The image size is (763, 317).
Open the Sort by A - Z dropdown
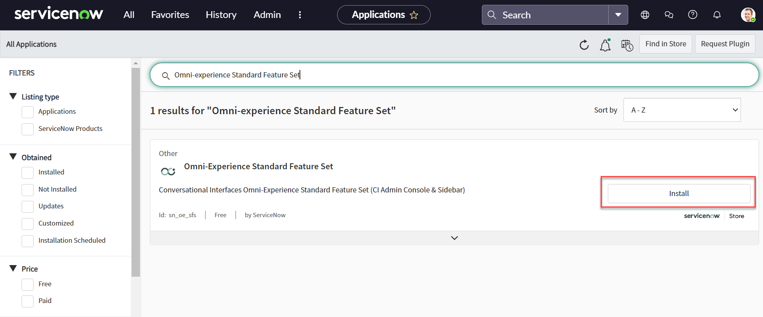[x=682, y=110]
